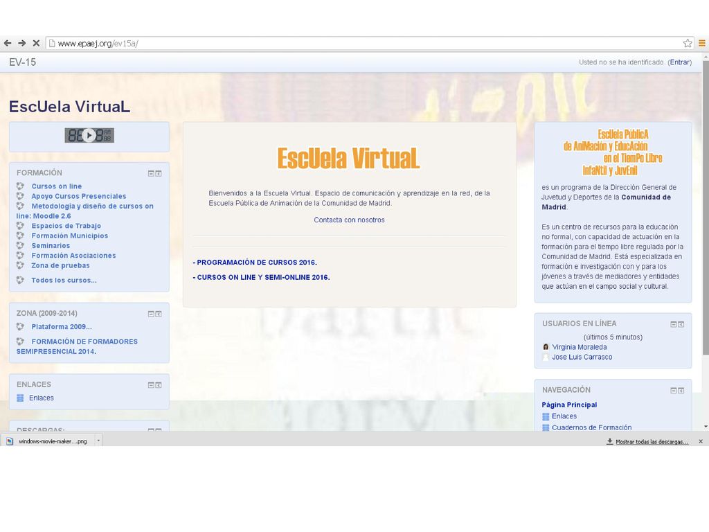Collapse the ZONA (2009-2014) block
The width and height of the screenshot is (709, 532).
[151, 314]
